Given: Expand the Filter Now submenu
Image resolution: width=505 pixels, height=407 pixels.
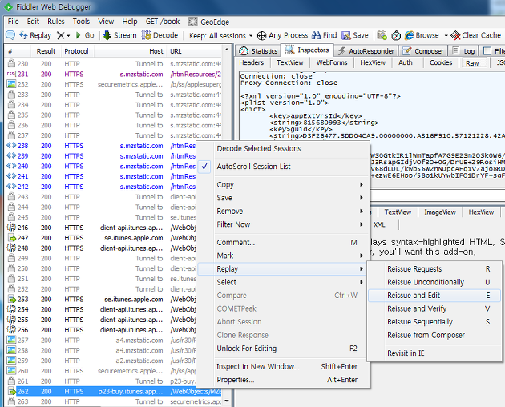Looking at the screenshot, I should click(283, 224).
